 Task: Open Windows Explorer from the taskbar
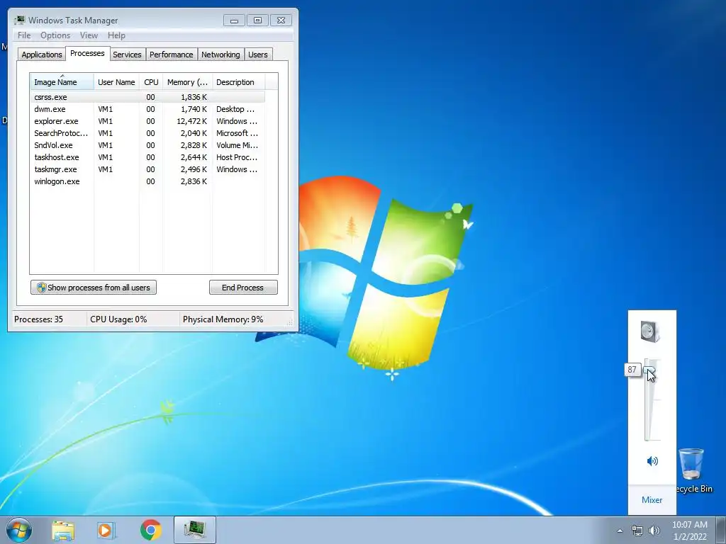(x=63, y=530)
